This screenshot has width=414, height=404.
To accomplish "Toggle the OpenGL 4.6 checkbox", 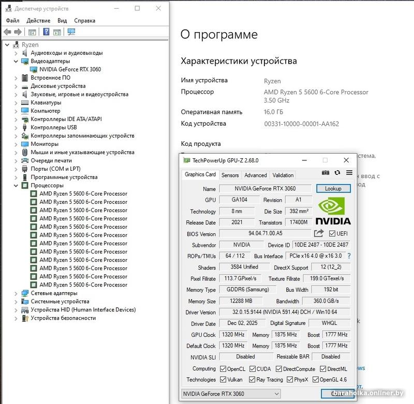I will click(315, 380).
